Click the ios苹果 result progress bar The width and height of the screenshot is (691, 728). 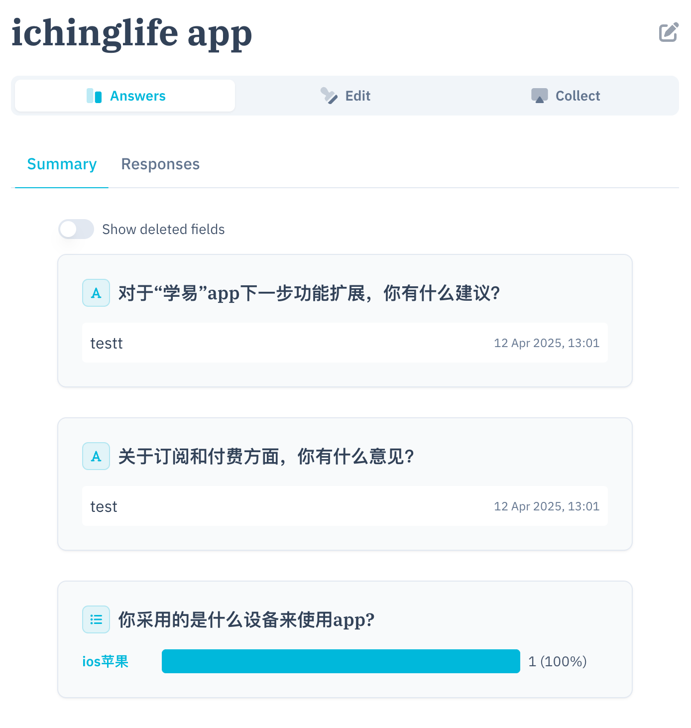[x=341, y=661]
